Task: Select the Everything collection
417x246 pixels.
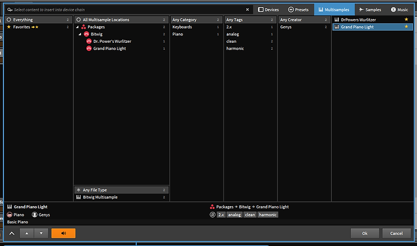Action: pyautogui.click(x=38, y=20)
